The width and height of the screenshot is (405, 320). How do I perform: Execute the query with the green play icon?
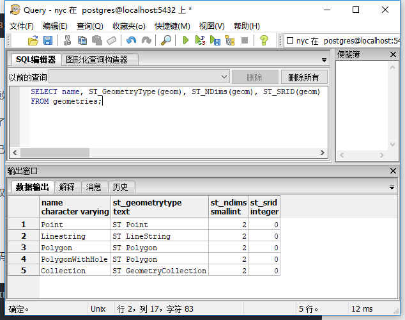(185, 40)
